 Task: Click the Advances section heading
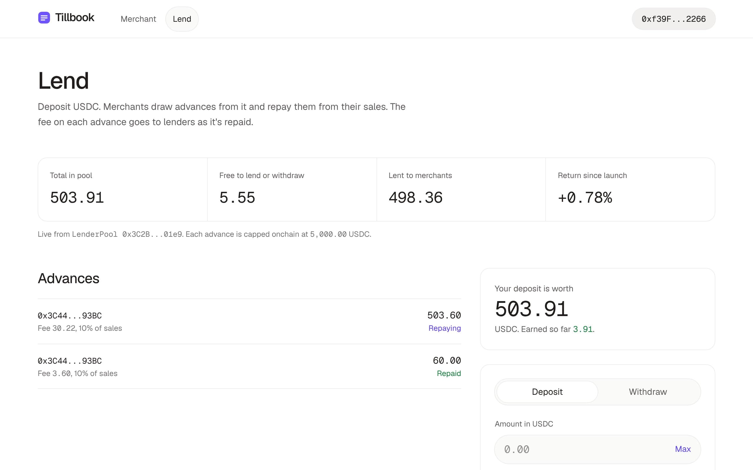tap(69, 278)
